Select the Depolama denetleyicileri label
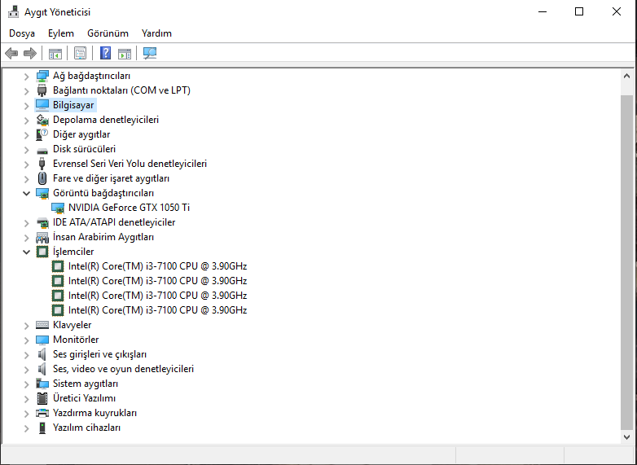Screen dimensions: 637x465 tap(106, 120)
